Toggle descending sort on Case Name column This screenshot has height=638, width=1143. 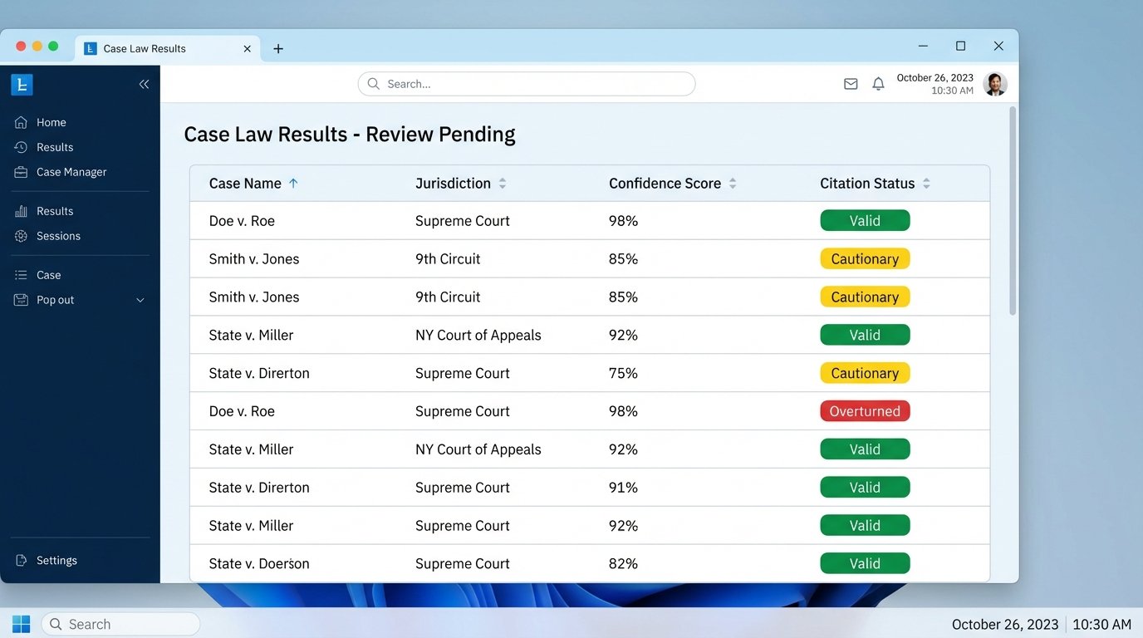pos(294,183)
